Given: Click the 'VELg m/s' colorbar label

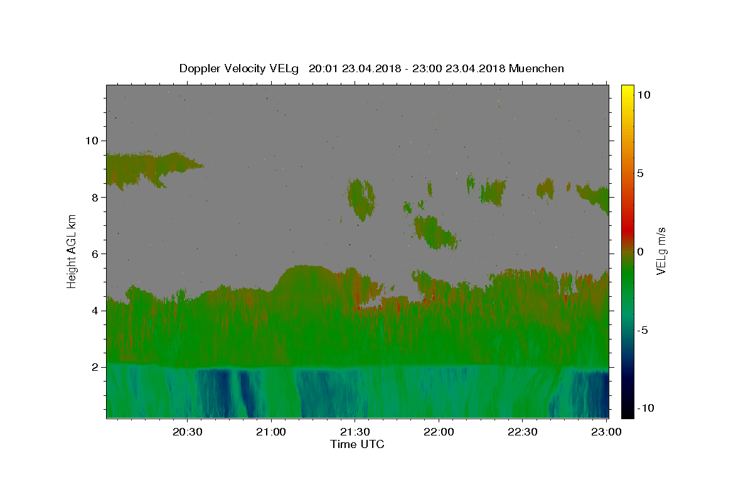Looking at the screenshot, I should point(661,251).
